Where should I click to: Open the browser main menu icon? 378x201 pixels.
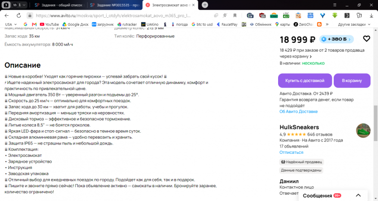[x=335, y=5]
